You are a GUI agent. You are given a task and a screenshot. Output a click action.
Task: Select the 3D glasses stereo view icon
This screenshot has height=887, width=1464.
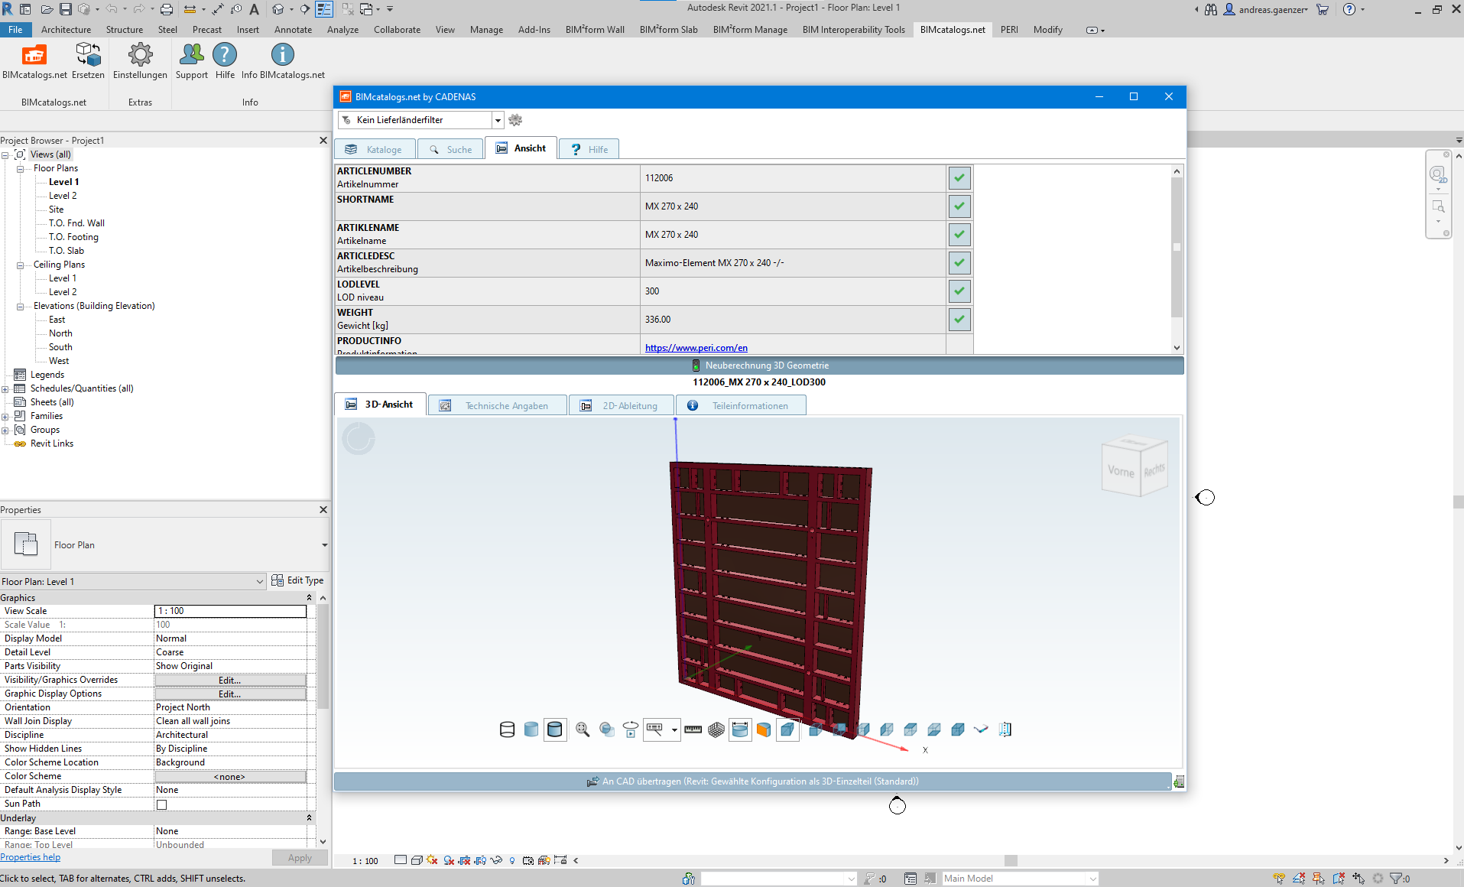[980, 730]
